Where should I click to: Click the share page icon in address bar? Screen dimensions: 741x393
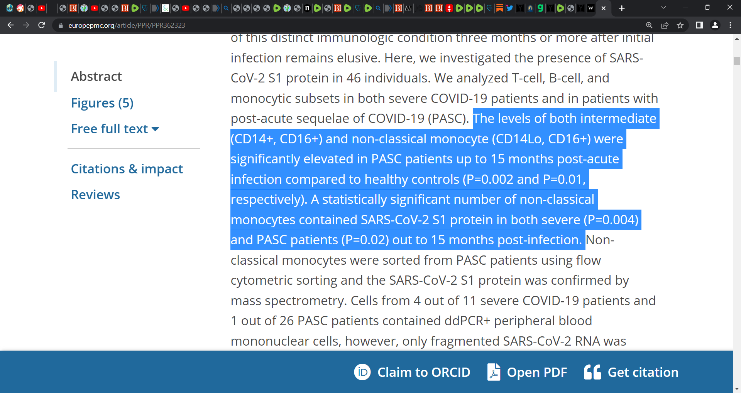(665, 25)
